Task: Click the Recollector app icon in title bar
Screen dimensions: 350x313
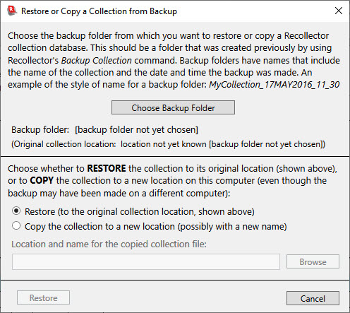Action: [x=11, y=11]
